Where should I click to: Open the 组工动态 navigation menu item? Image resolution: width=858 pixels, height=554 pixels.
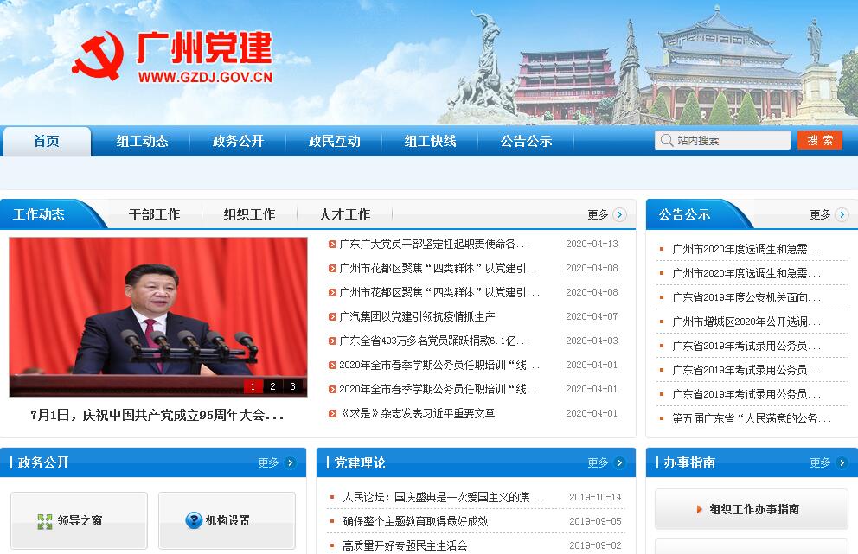coord(142,141)
